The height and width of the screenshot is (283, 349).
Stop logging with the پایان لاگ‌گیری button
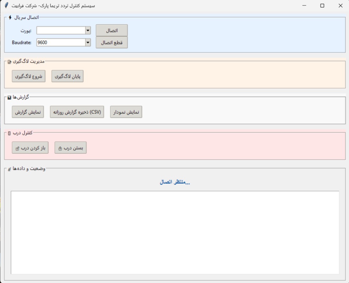click(x=68, y=76)
